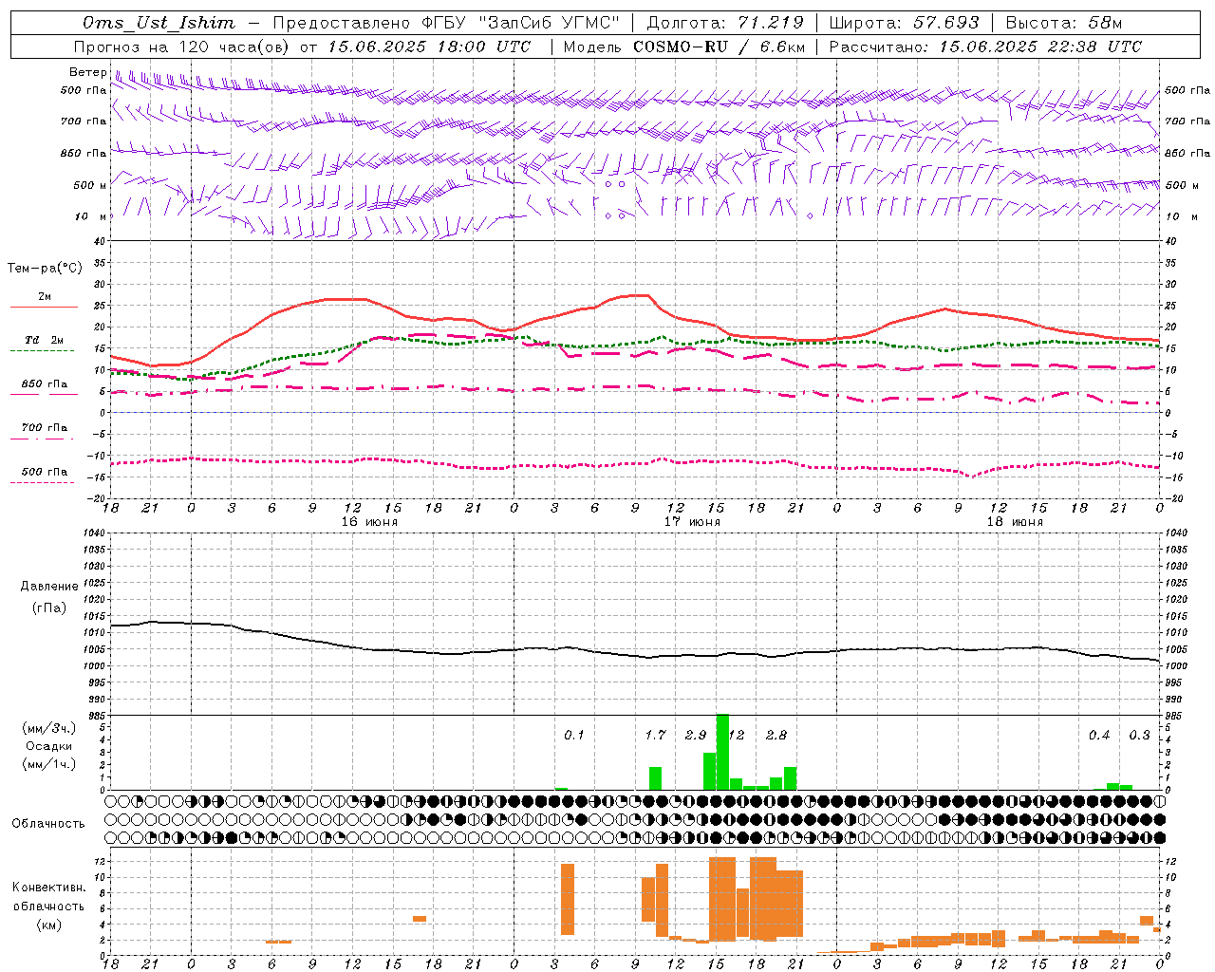Click the 1040 tick on left pressure axis
This screenshot has height=972, width=1215.
(93, 533)
